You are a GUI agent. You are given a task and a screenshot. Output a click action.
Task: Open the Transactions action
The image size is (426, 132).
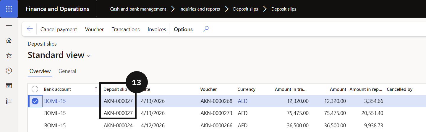[x=126, y=29]
